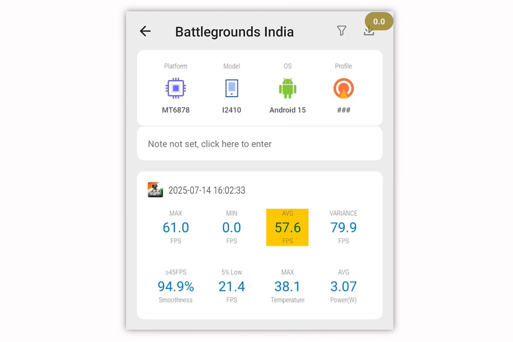Click the MAX Temperature value 38.1
Screen dimensions: 513x342
coord(287,287)
